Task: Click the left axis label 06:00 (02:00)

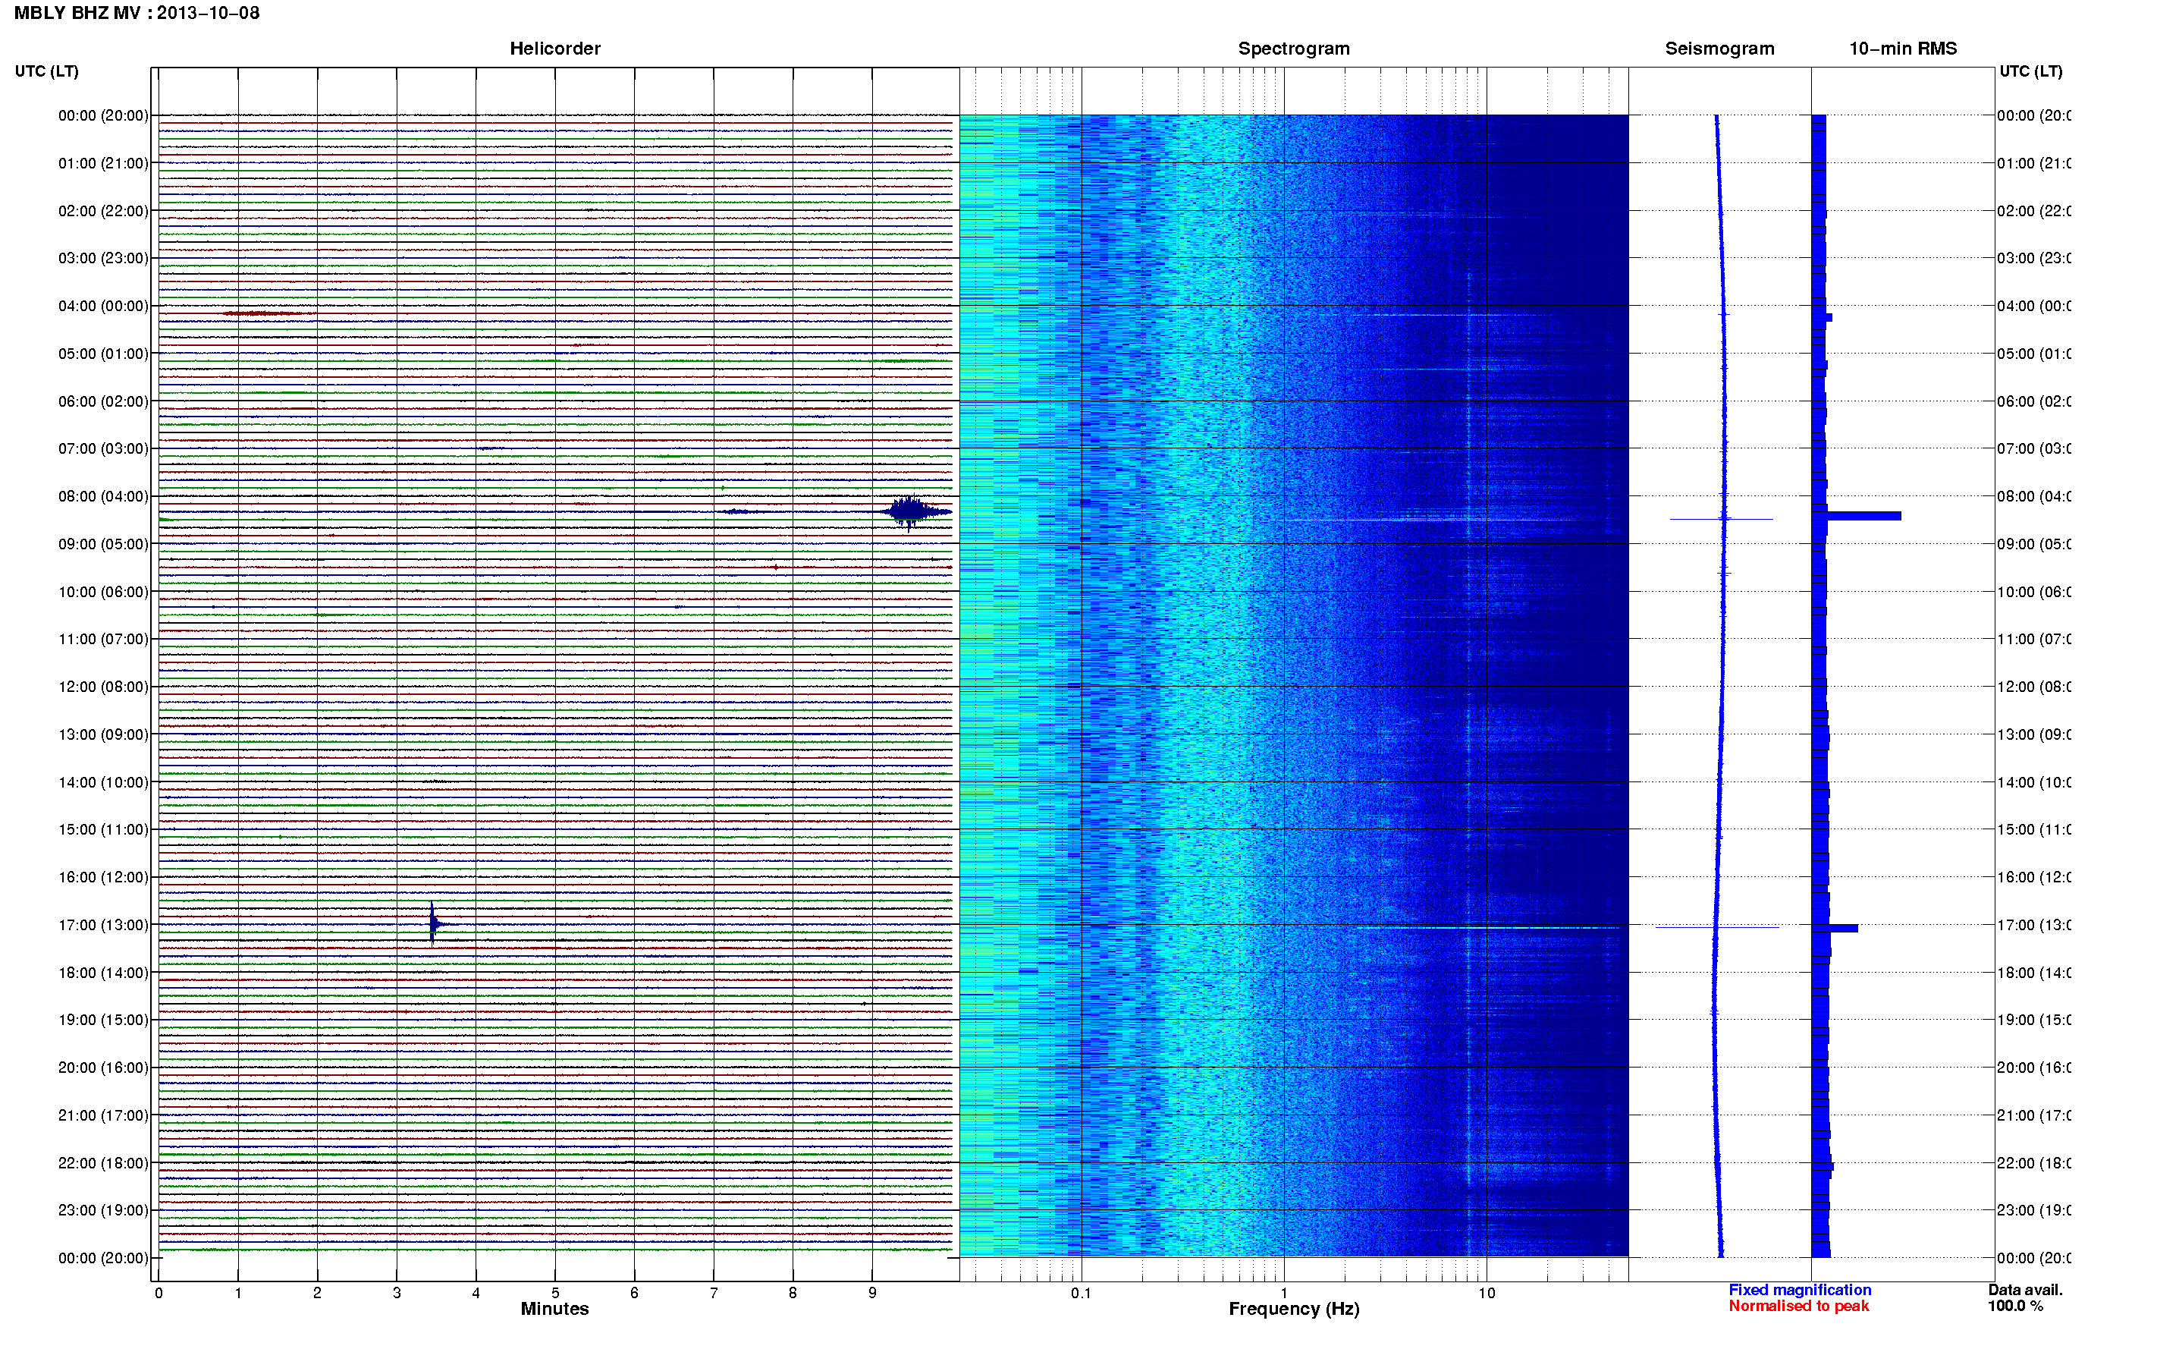Action: click(x=102, y=401)
